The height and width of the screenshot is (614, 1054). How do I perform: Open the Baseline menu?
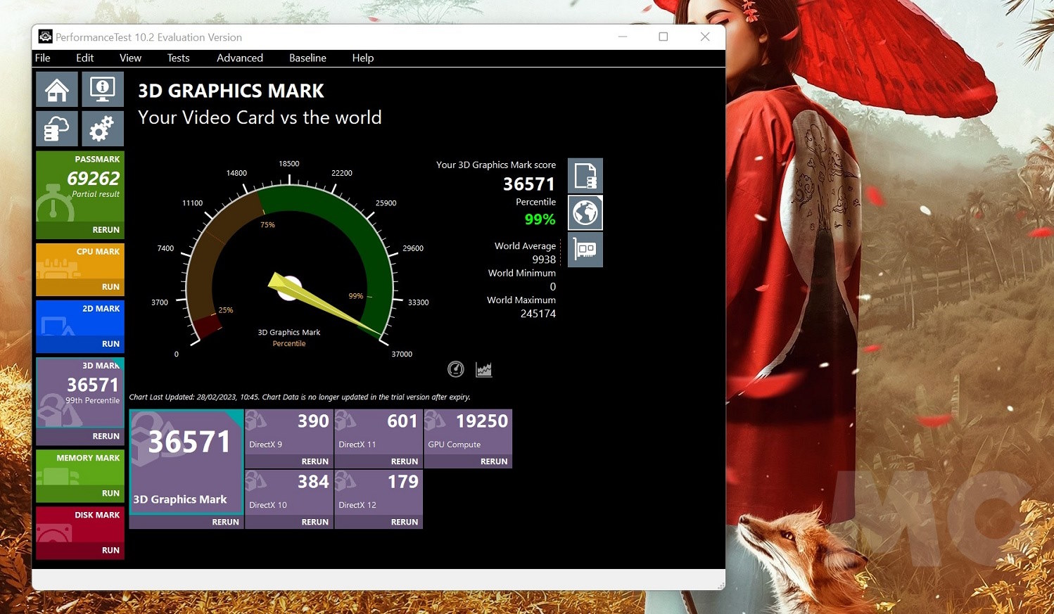point(307,58)
